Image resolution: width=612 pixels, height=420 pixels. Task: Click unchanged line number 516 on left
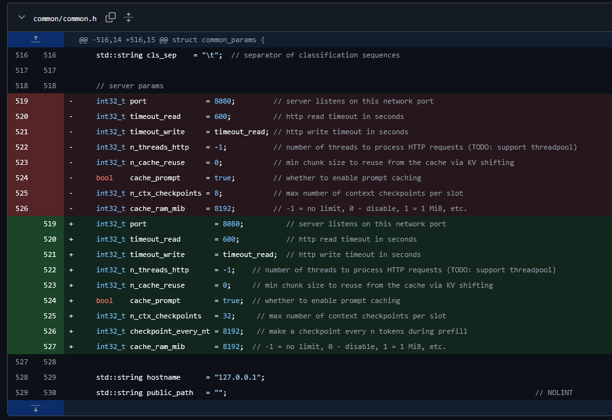click(x=22, y=55)
